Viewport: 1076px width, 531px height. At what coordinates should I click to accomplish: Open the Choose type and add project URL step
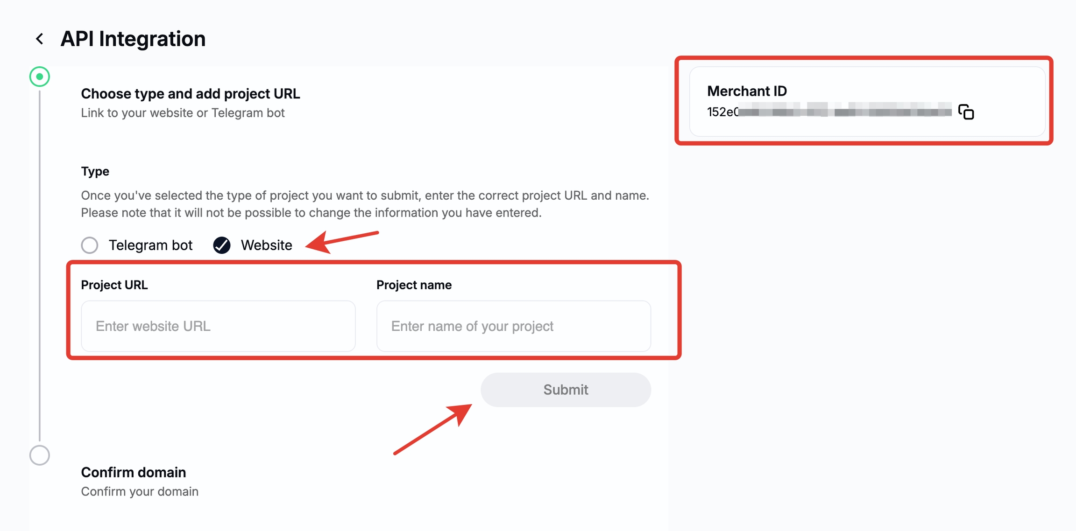(191, 94)
